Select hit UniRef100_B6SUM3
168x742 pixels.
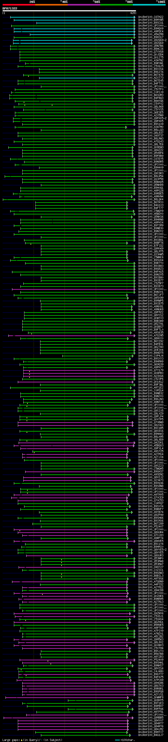(150, 95)
